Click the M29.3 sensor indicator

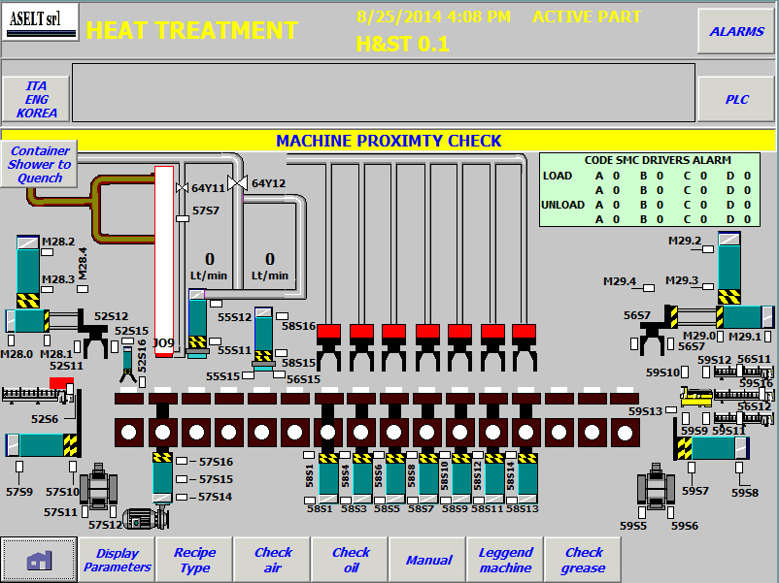708,287
